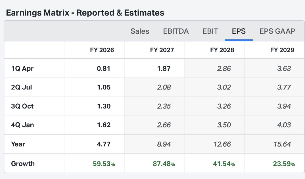This screenshot has width=305, height=179.
Task: Click the 3.26 estimate value
Action: point(224,106)
